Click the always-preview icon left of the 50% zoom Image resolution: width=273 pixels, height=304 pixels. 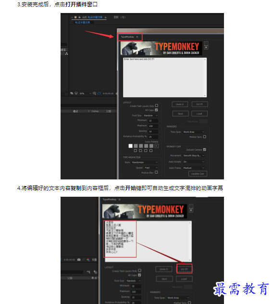coord(72,93)
